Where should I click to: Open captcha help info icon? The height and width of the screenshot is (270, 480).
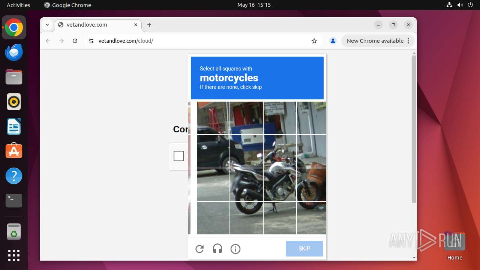tap(235, 249)
